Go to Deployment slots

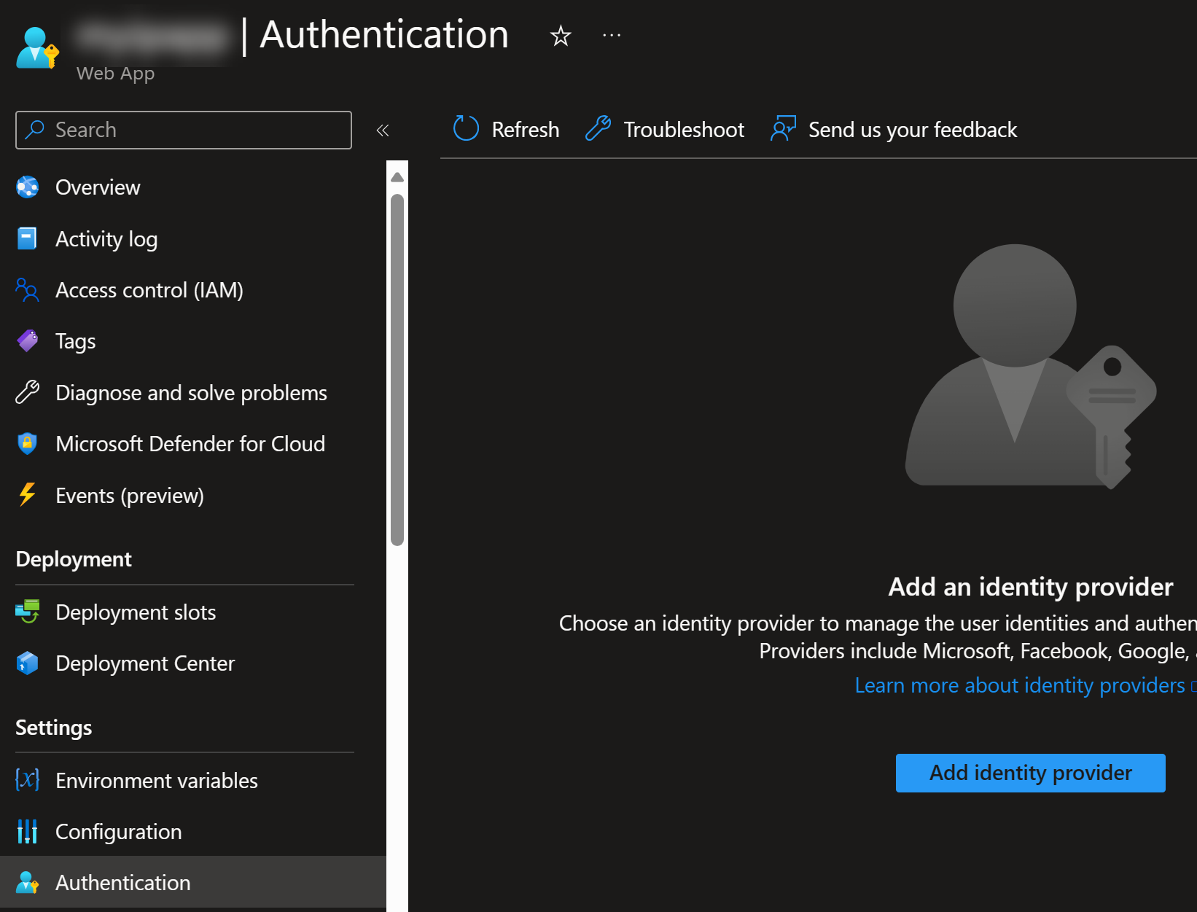click(136, 612)
